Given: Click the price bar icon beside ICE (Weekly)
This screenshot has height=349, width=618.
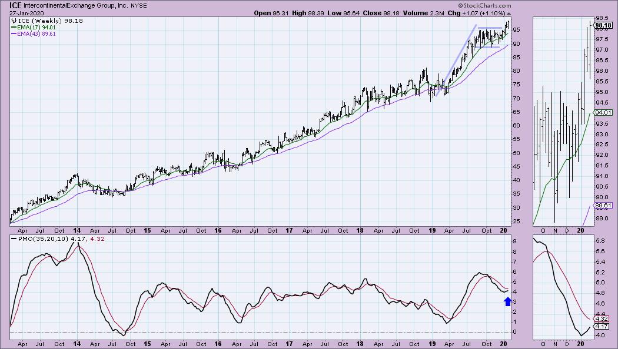Looking at the screenshot, I should 14,21.
